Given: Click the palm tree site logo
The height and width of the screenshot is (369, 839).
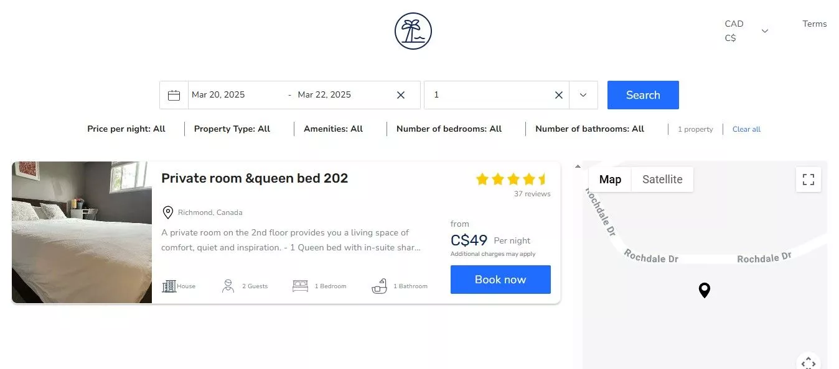Looking at the screenshot, I should (413, 31).
